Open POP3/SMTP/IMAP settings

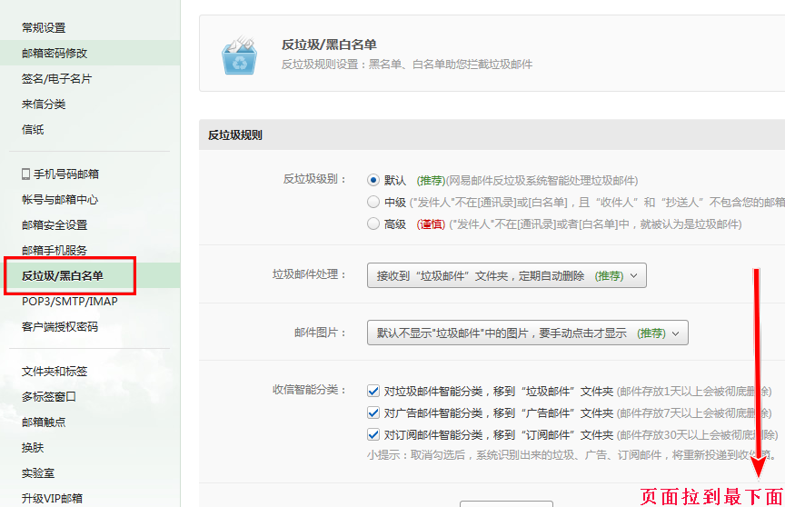[70, 302]
